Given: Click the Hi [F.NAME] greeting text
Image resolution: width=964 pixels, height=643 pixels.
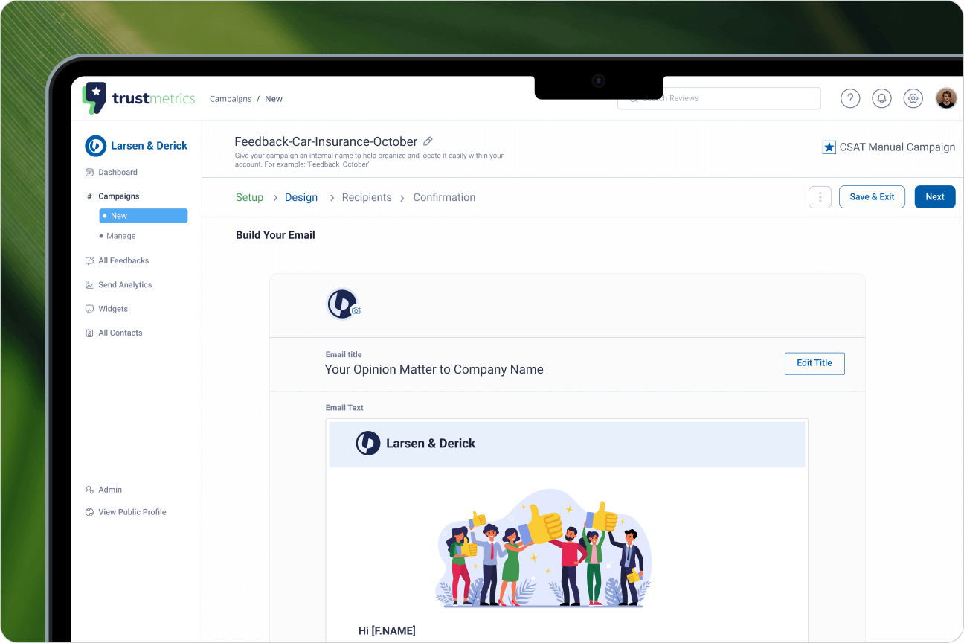Looking at the screenshot, I should point(387,631).
